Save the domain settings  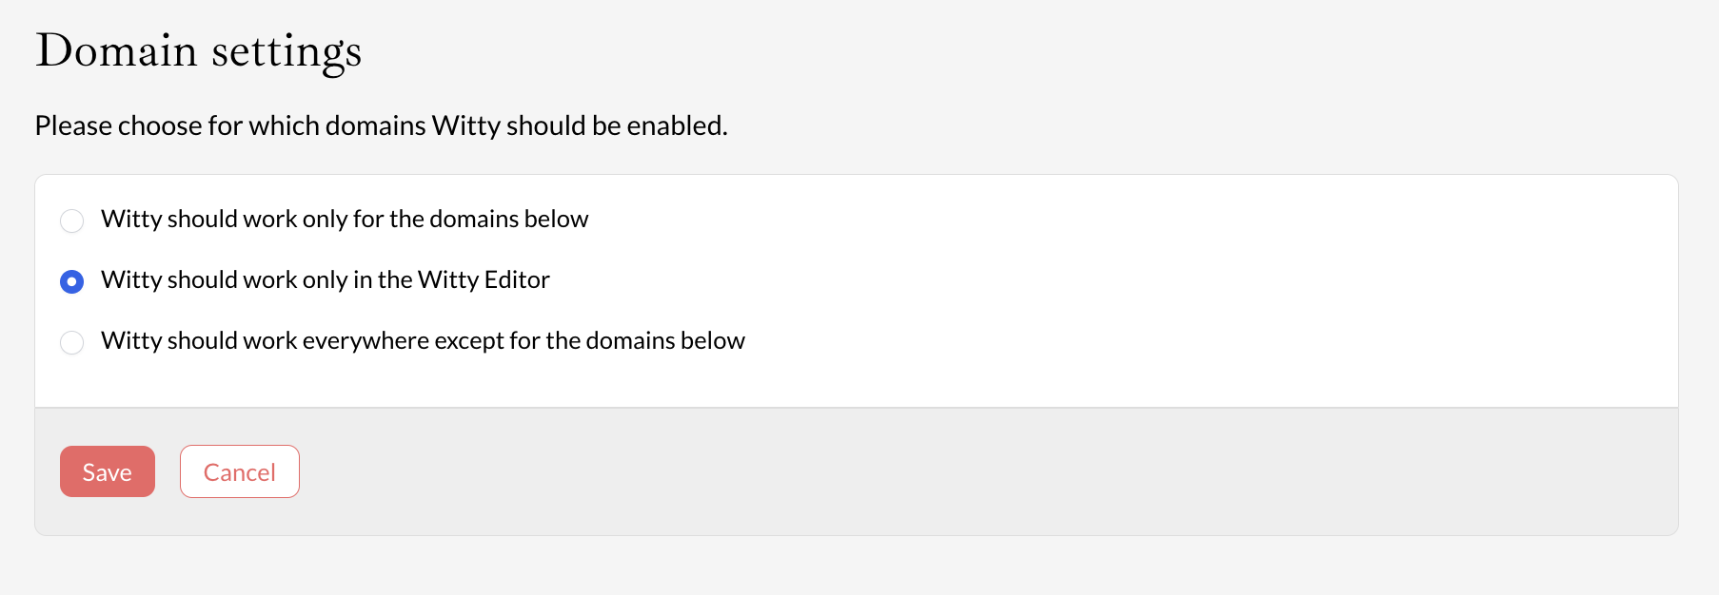point(108,471)
